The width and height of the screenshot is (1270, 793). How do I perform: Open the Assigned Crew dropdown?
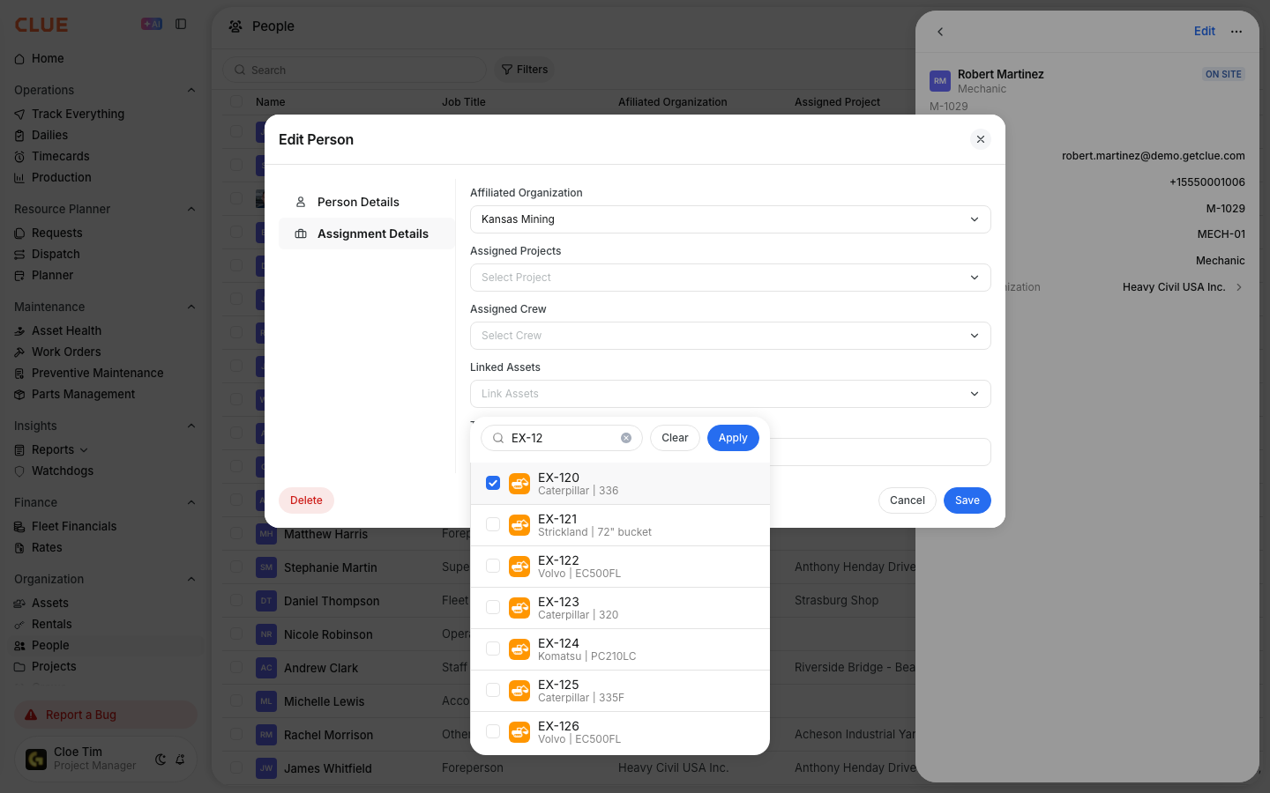(x=730, y=336)
